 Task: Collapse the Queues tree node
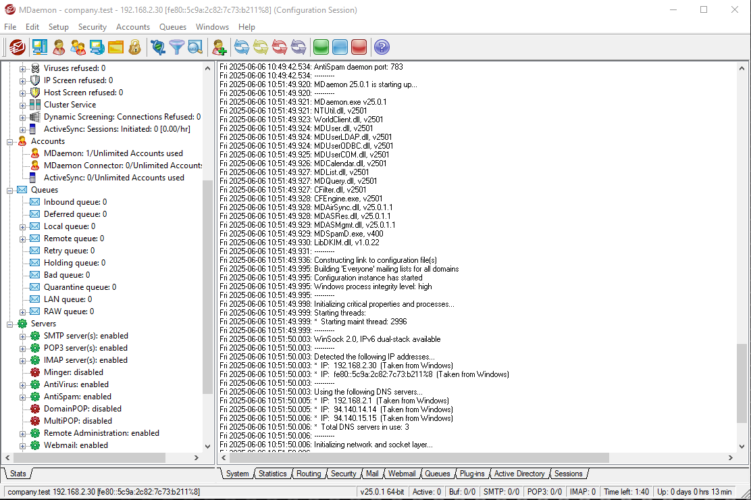coord(9,191)
